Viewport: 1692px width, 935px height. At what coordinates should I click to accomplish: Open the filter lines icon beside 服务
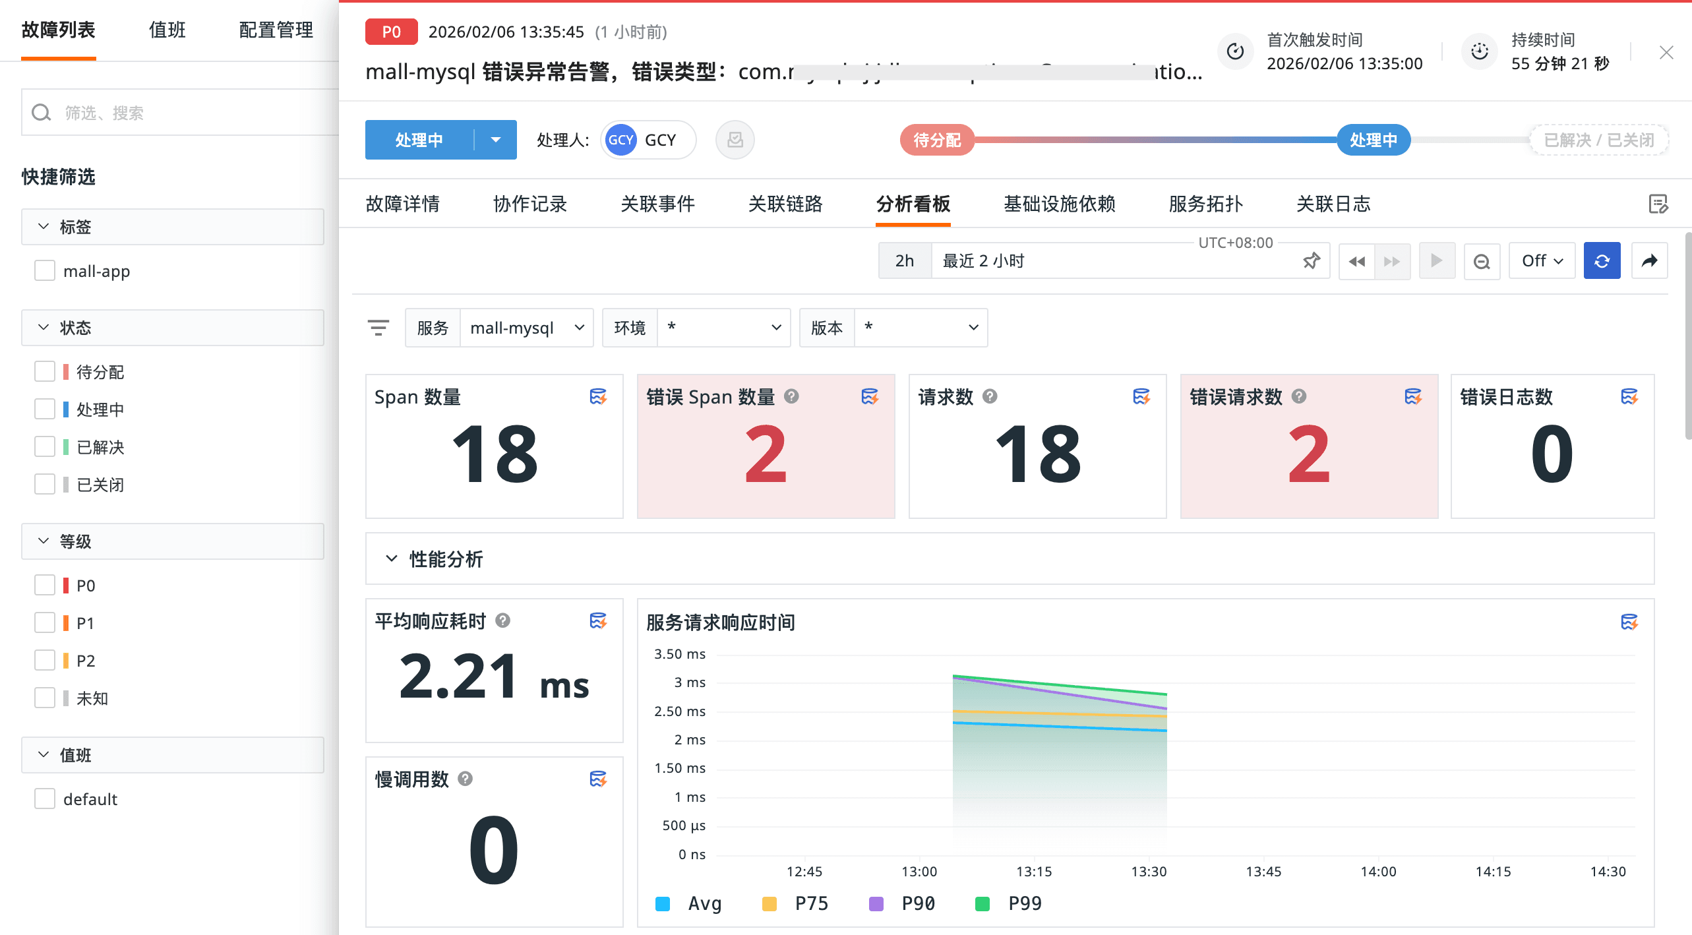coord(378,328)
